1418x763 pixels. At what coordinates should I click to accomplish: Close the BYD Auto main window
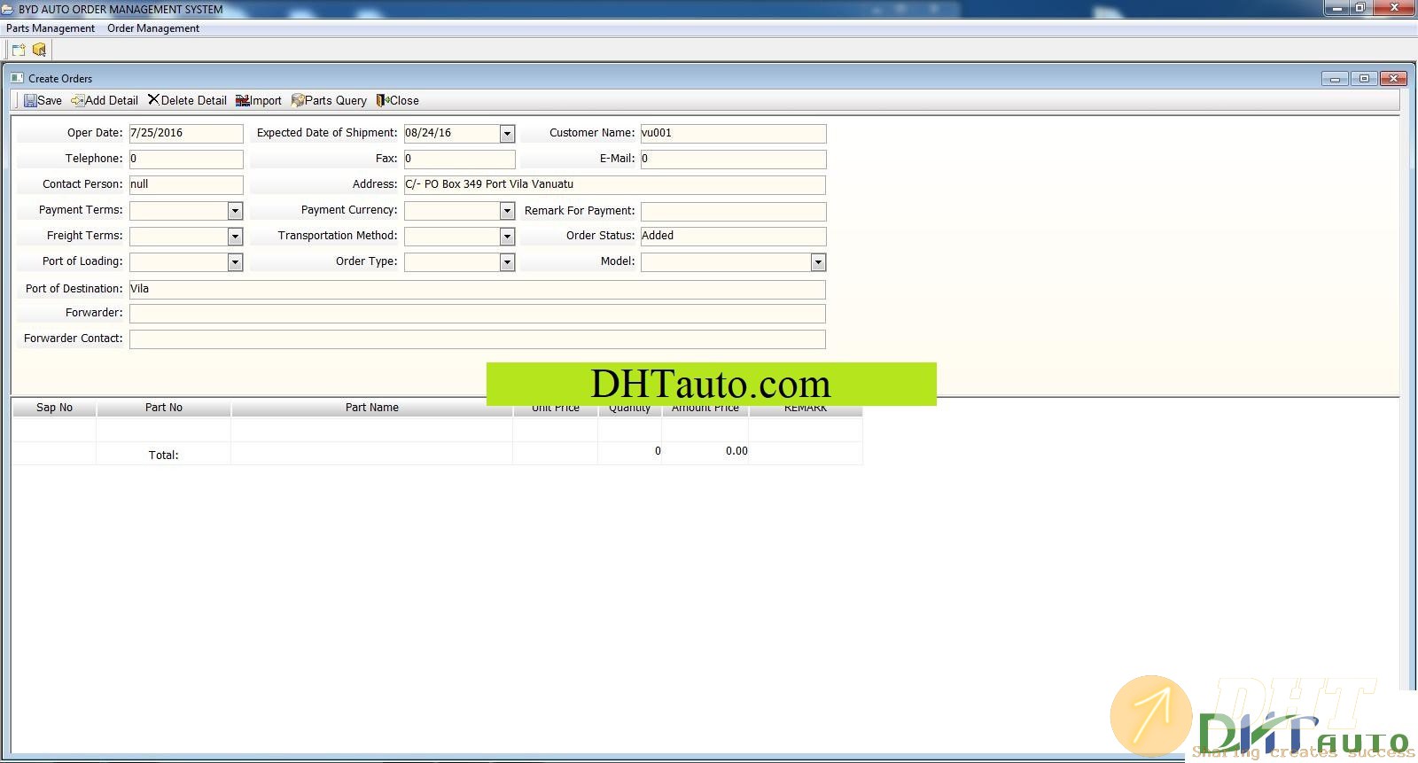(1395, 8)
